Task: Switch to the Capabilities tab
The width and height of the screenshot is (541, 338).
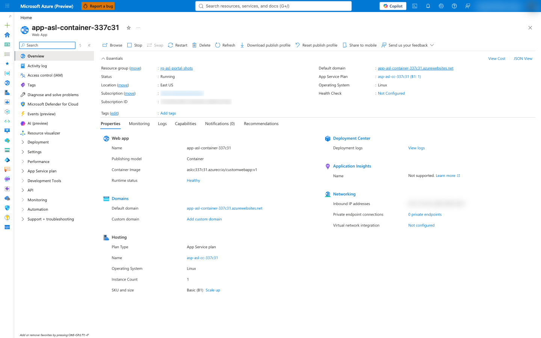Action: click(x=186, y=124)
